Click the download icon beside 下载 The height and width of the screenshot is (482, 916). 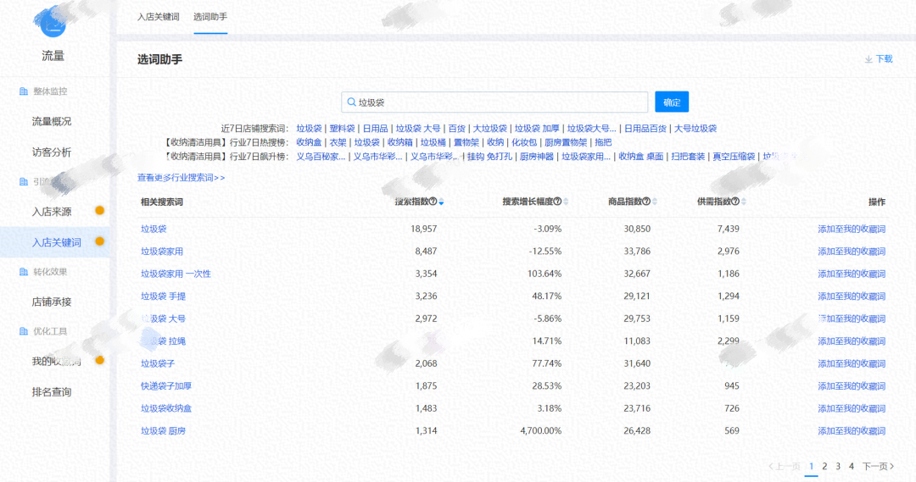coord(869,59)
